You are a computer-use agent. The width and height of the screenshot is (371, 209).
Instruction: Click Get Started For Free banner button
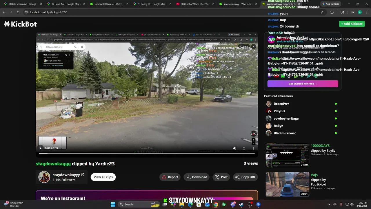(x=303, y=84)
